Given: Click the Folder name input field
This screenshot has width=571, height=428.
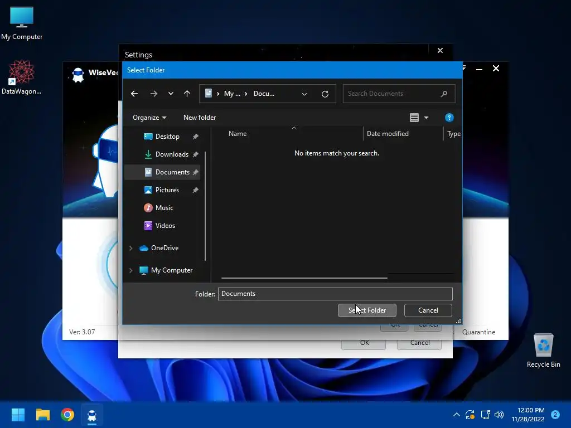Looking at the screenshot, I should 335,294.
